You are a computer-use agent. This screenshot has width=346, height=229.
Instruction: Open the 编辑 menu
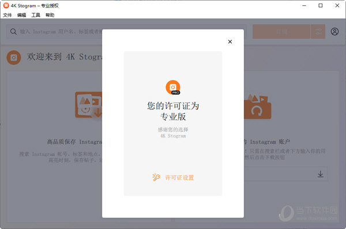click(21, 15)
